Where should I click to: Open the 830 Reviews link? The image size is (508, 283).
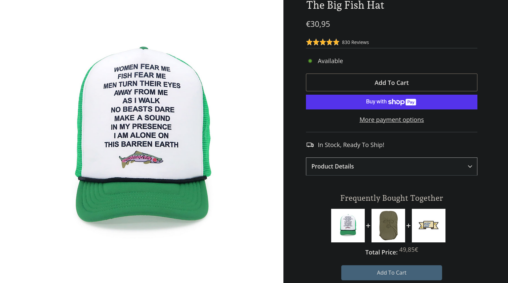[x=355, y=42]
